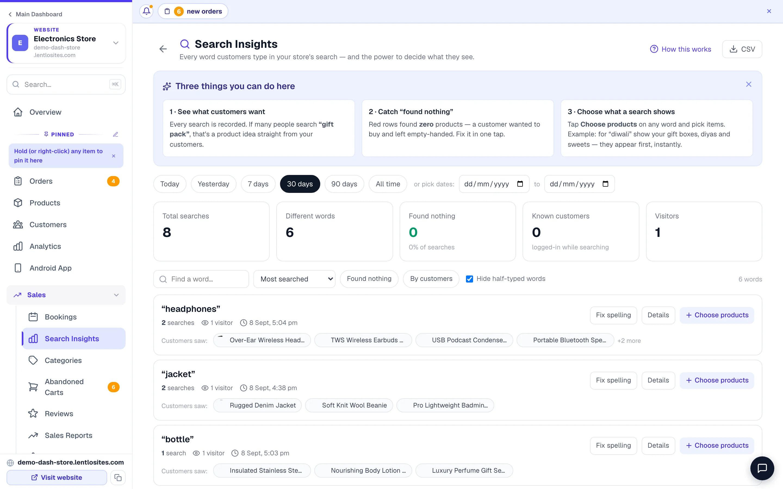The image size is (783, 489).
Task: Open Categories under Sales
Action: [74, 360]
